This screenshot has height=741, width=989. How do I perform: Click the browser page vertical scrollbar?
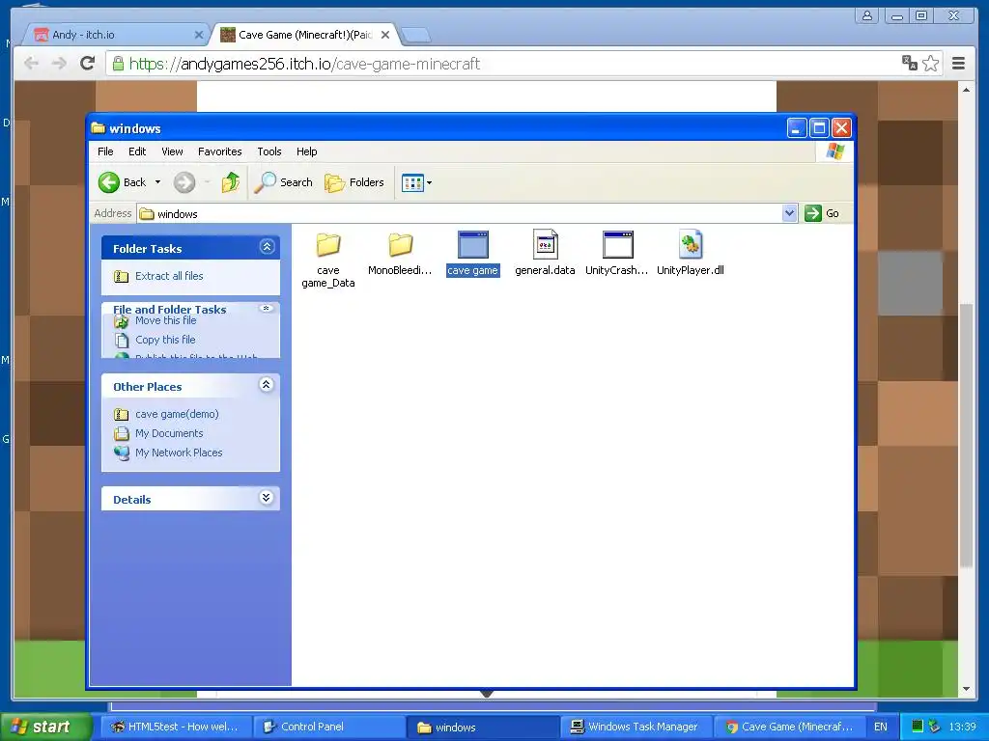coord(966,436)
